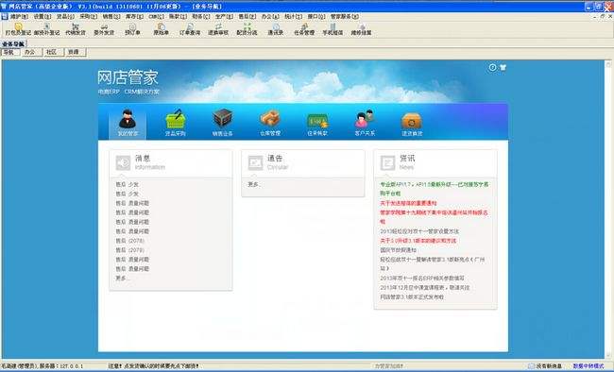
Task: Open the 管家服务 menu
Action: click(x=345, y=16)
